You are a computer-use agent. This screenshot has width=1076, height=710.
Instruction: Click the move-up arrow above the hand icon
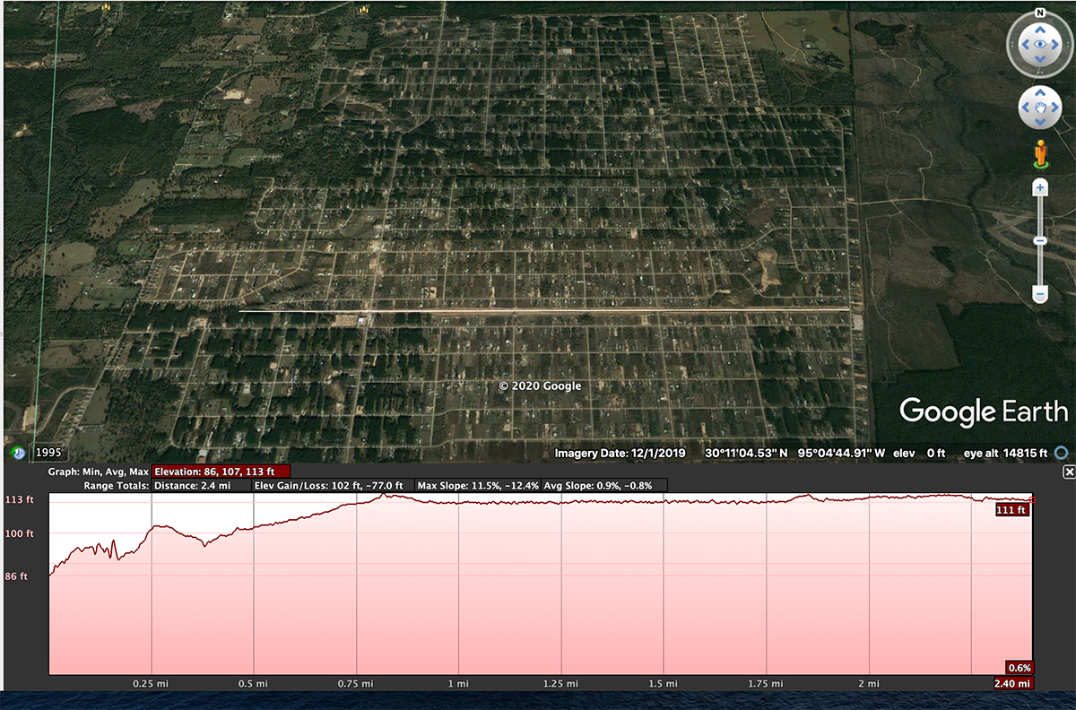point(1040,92)
